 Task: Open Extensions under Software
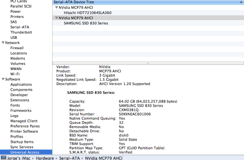20,100
